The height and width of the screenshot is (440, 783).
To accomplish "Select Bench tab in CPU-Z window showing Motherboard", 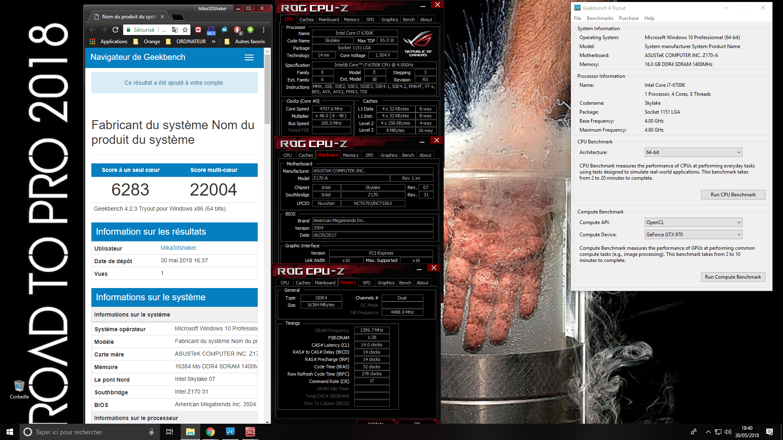I will pos(408,155).
